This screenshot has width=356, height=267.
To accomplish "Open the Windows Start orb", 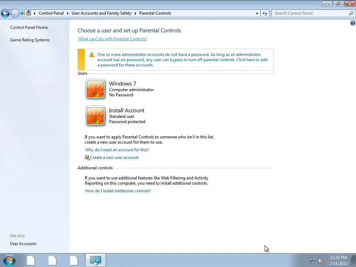I will (9, 260).
